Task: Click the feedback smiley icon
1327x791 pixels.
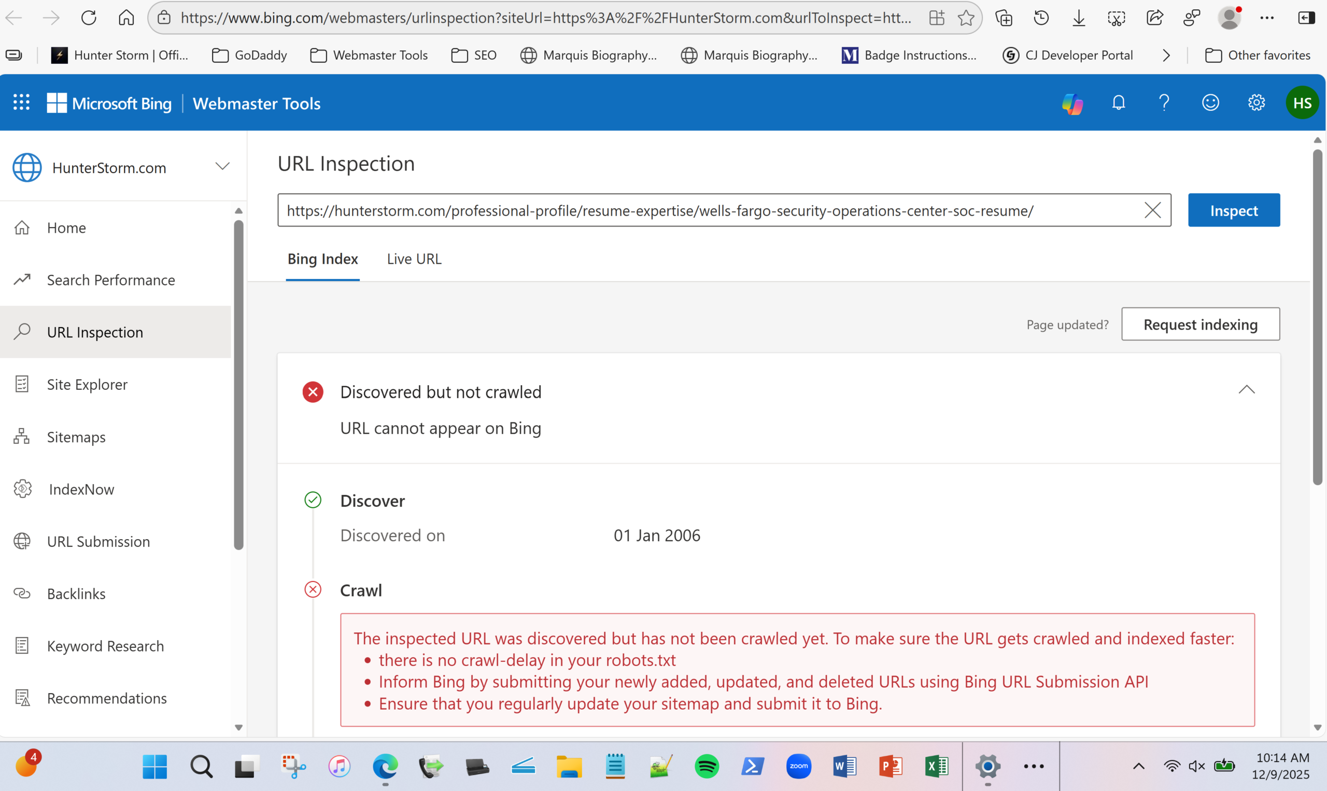Action: point(1210,103)
